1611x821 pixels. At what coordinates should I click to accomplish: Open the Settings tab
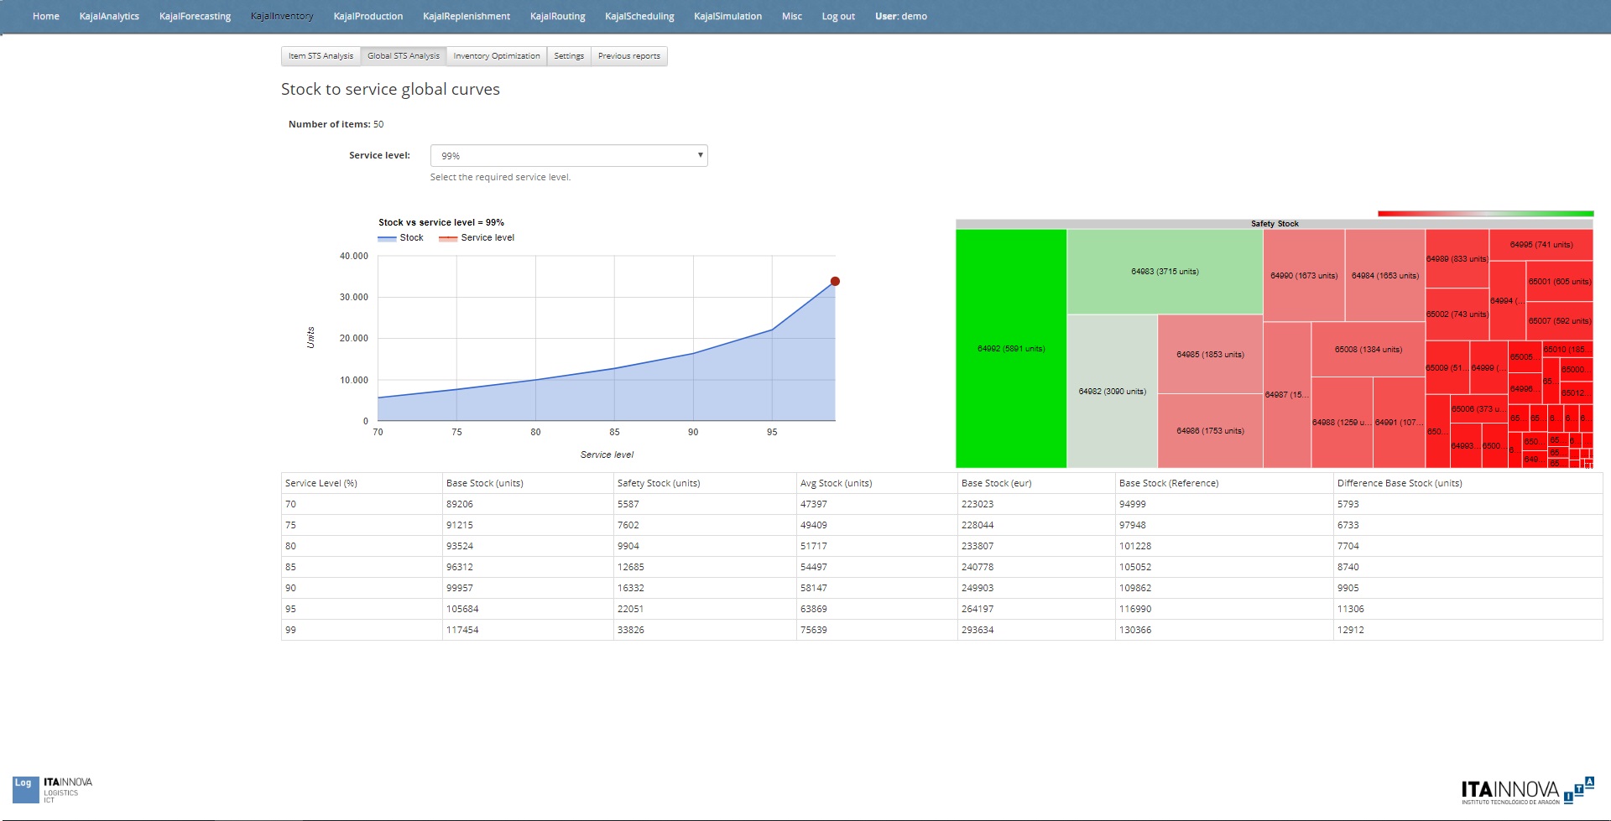(x=569, y=56)
